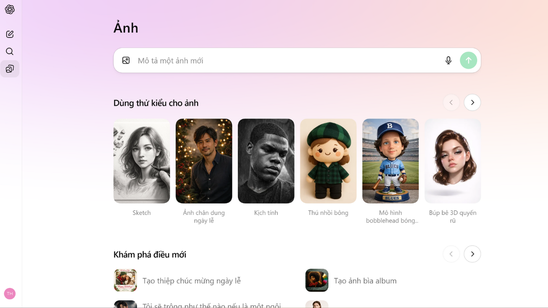This screenshot has width=548, height=308.
Task: Select the Sketch style thumbnail
Action: (x=142, y=161)
